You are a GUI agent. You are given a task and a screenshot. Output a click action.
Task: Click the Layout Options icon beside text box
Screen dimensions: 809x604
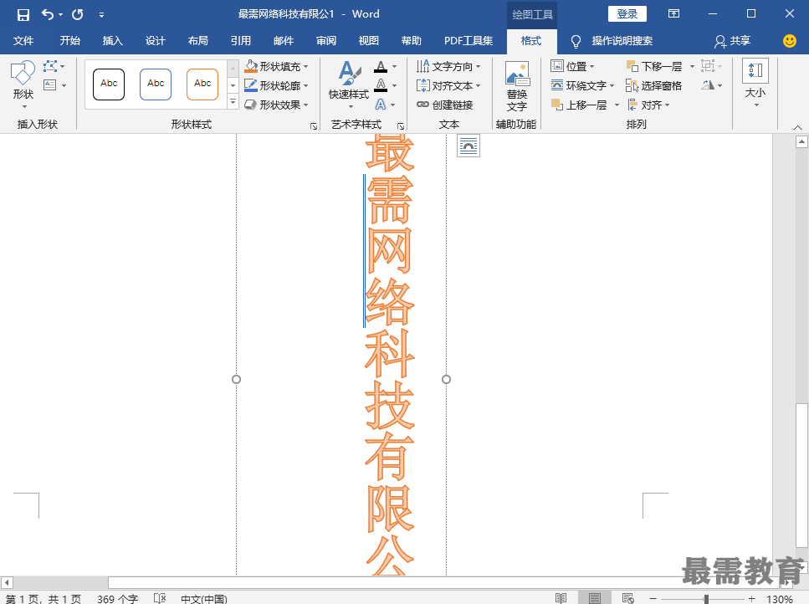pyautogui.click(x=468, y=146)
